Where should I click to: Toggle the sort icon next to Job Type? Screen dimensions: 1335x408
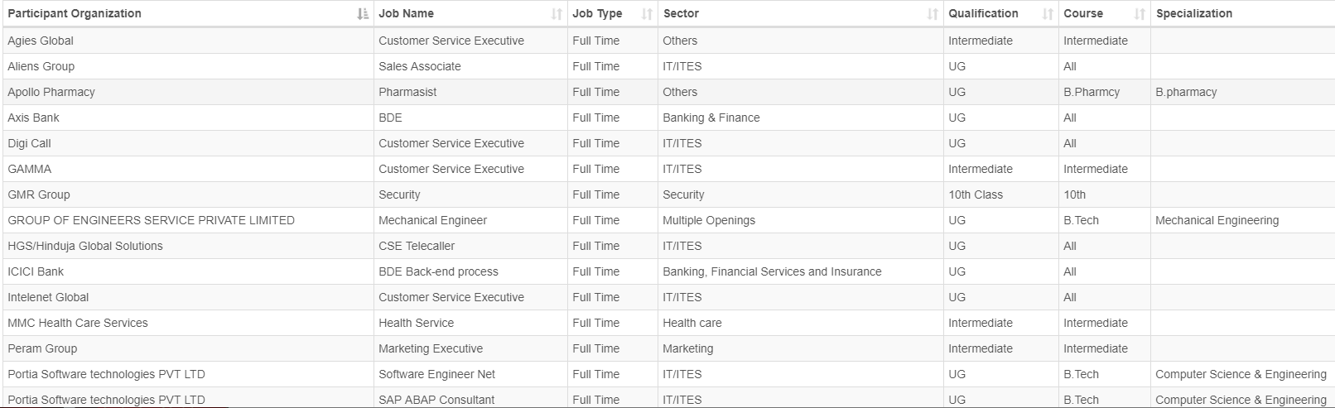pos(647,14)
